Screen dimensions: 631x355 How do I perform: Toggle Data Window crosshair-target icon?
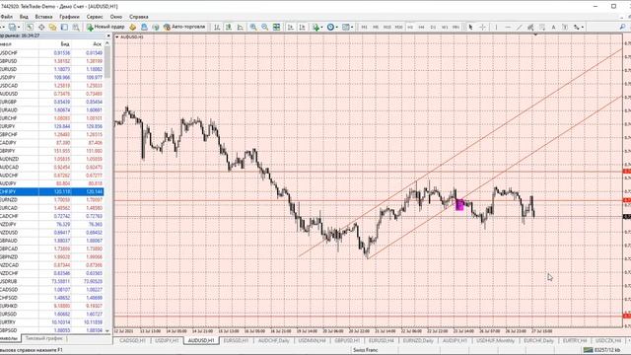pyautogui.click(x=41, y=27)
